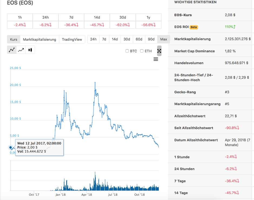Select the line chart with markers icon
Viewport: 254px width, 200px height.
[x=11, y=50]
